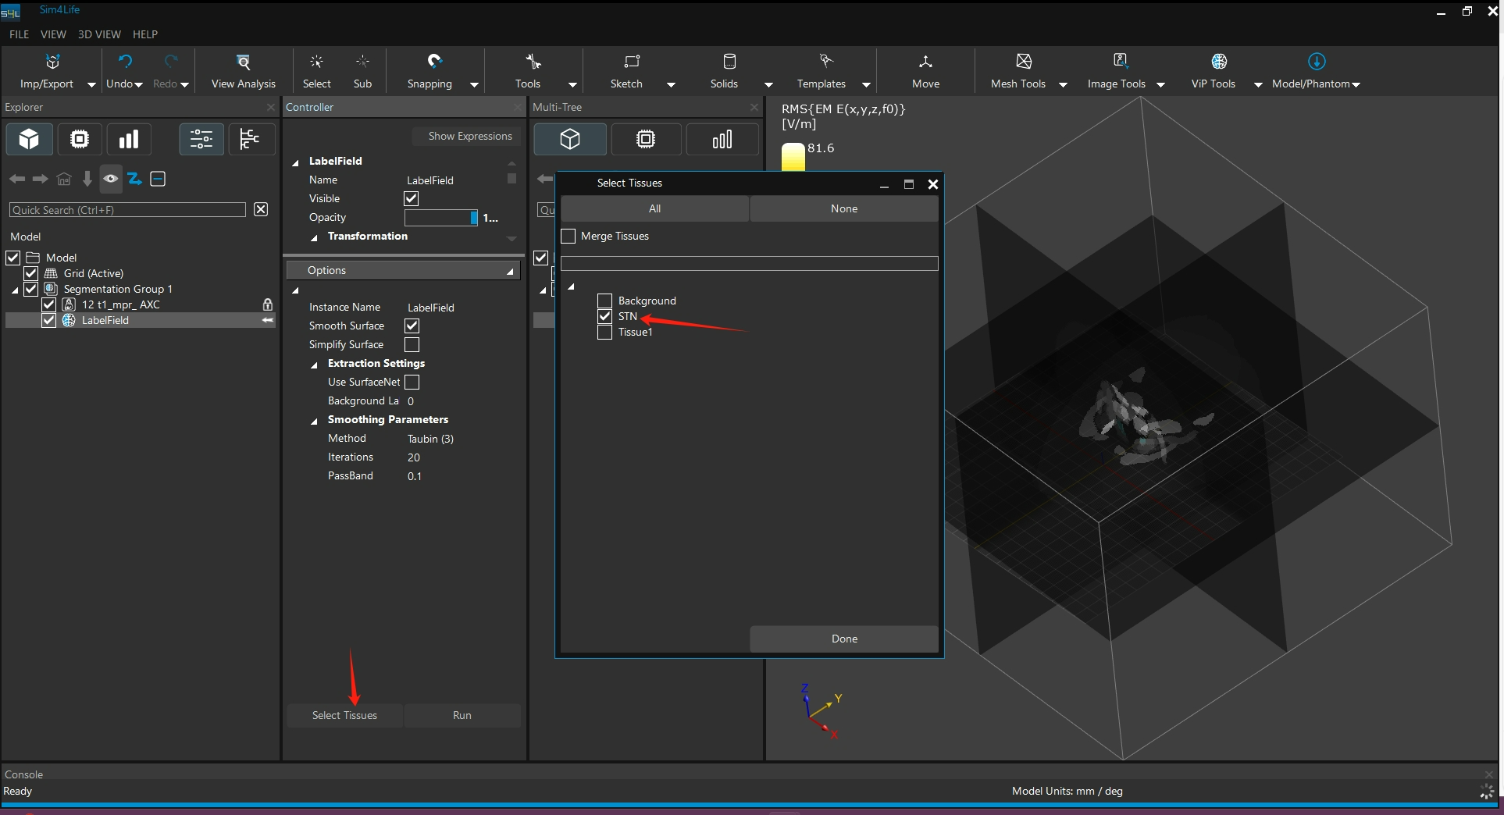Open the ViP Tools icon
1504x815 pixels.
1218,62
